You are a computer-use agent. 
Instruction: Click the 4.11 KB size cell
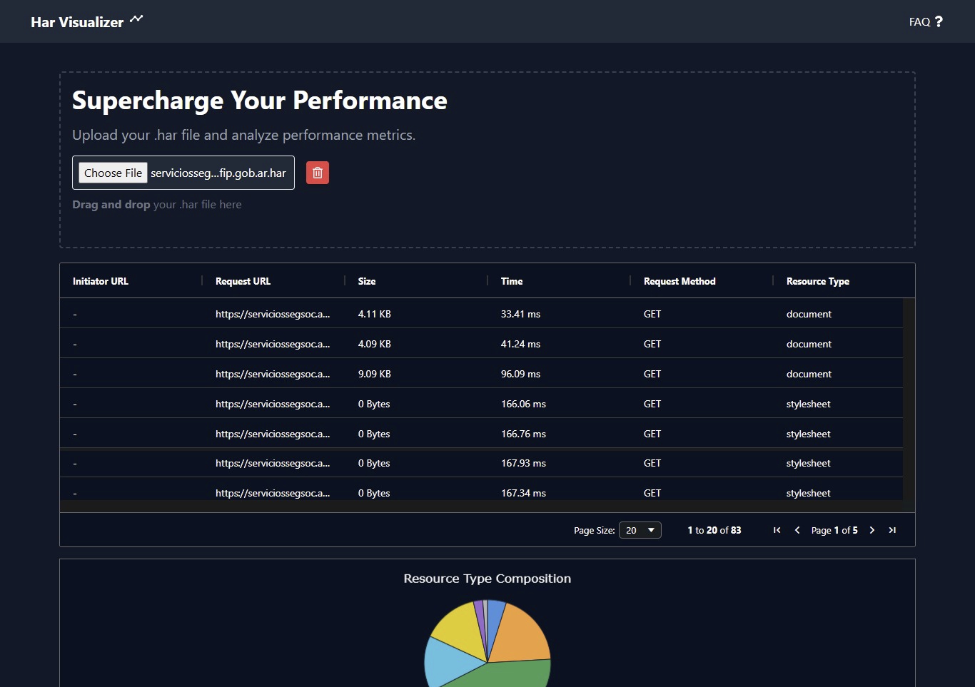[375, 314]
